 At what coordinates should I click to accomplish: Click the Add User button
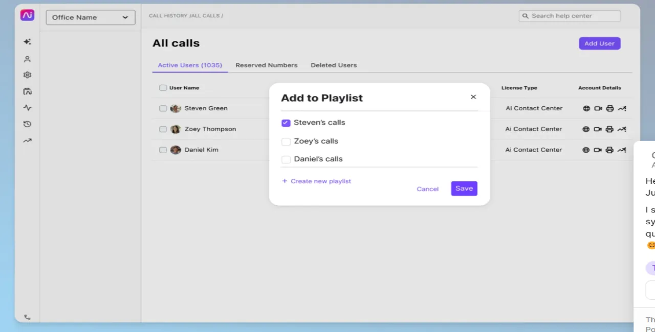click(x=600, y=43)
